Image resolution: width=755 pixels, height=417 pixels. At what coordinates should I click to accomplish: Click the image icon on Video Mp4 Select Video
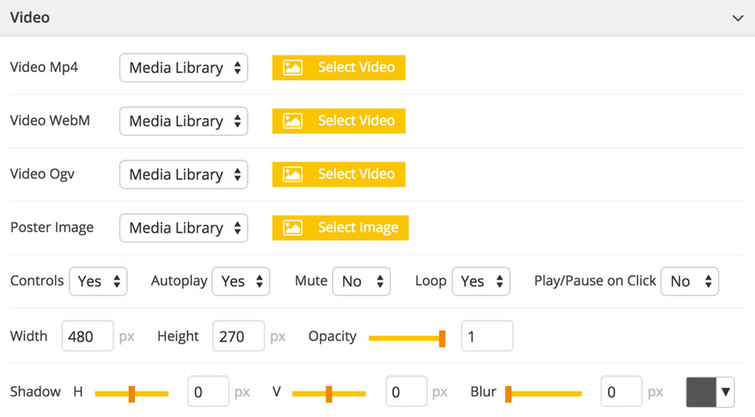292,68
